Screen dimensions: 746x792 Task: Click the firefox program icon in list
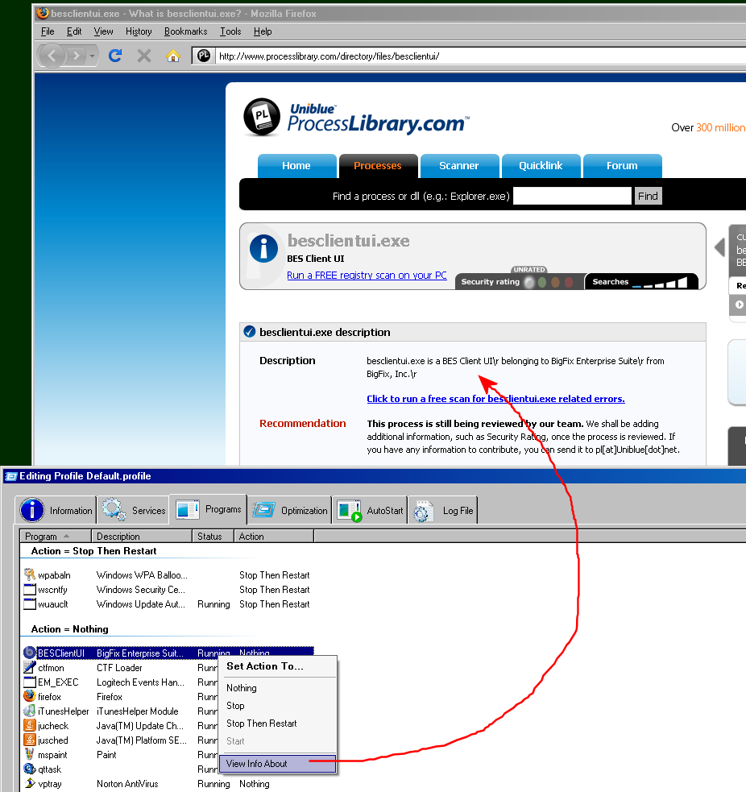[30, 696]
